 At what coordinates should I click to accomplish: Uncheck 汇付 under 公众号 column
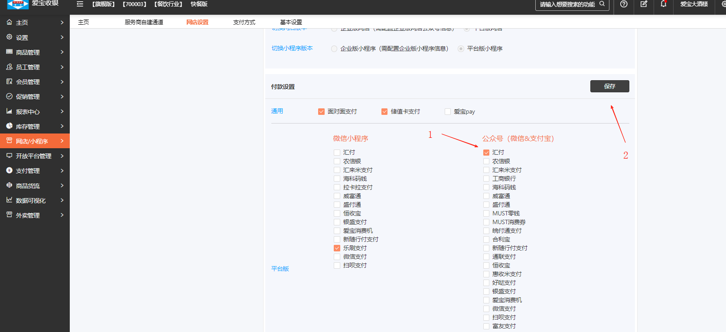click(486, 153)
